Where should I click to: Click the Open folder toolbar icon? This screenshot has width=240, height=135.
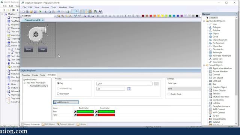(31, 12)
